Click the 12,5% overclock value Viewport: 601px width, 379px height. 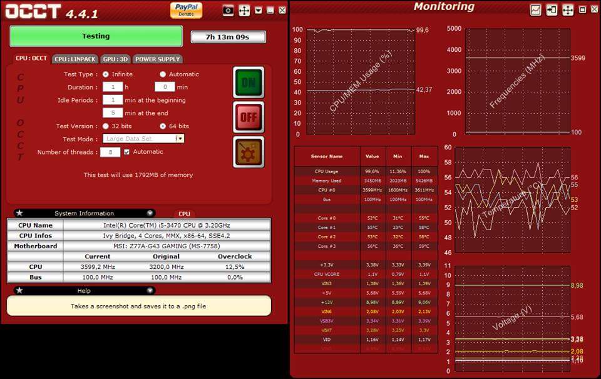(x=235, y=267)
